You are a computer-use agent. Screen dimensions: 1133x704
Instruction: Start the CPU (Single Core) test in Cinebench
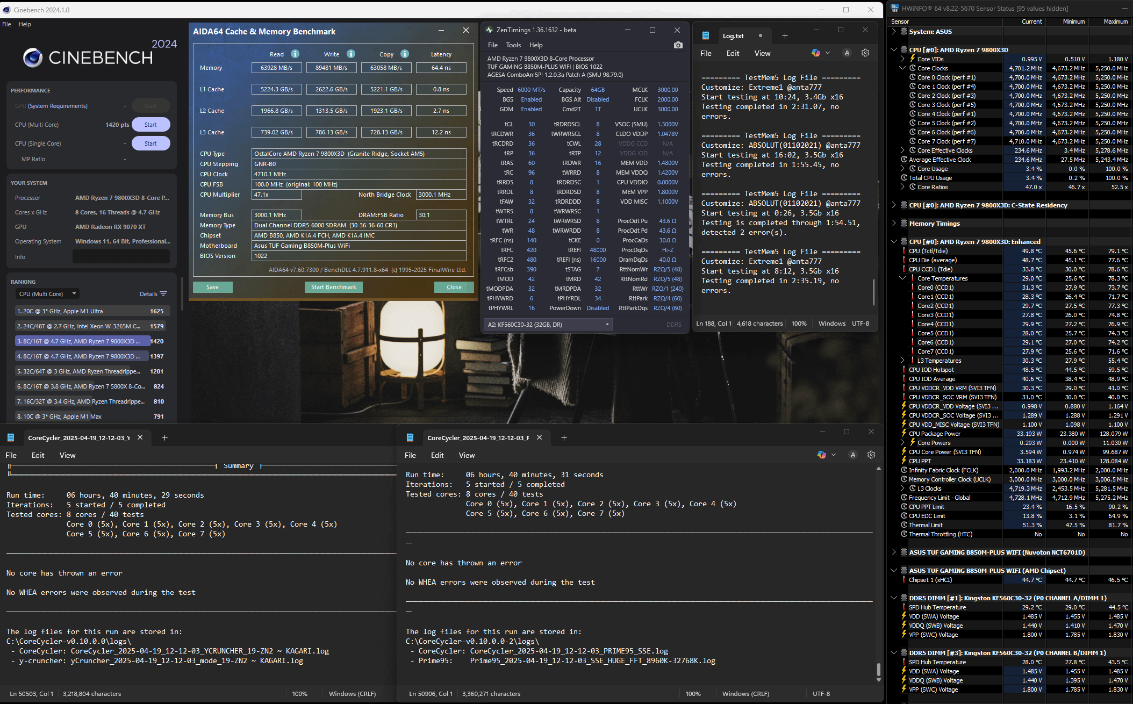tap(150, 143)
